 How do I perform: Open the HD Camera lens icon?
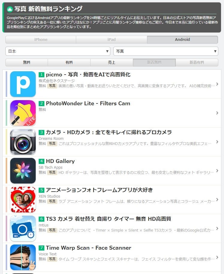(x=23, y=142)
